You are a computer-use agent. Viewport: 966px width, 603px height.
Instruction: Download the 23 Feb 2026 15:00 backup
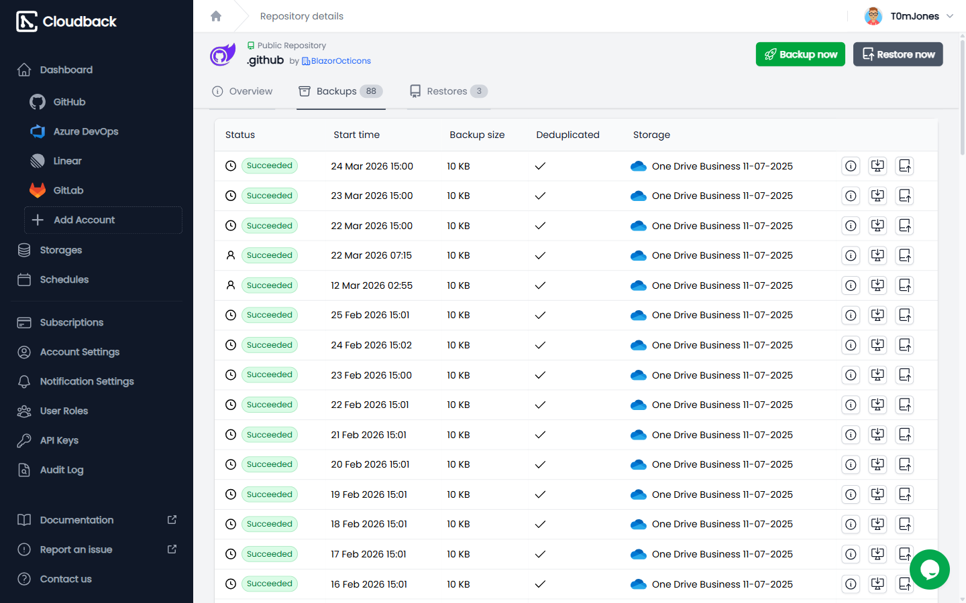(877, 375)
